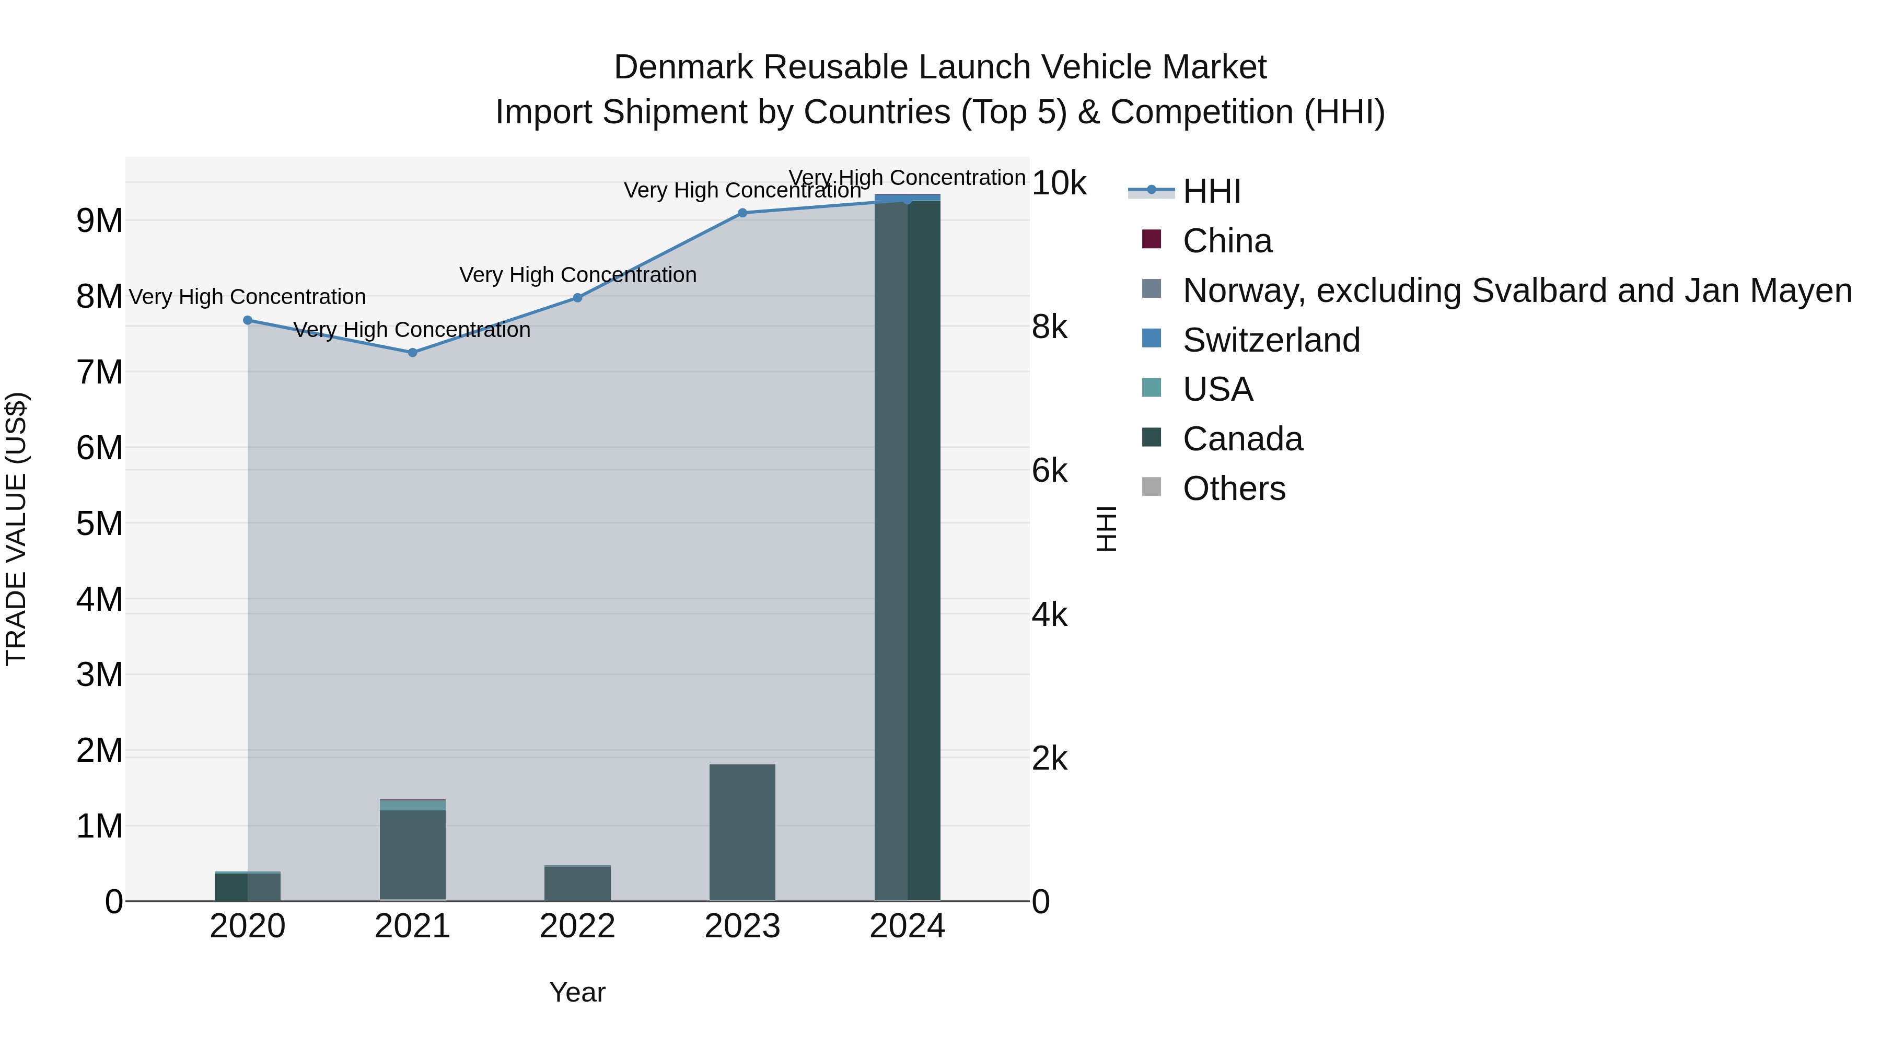Click the Very High Concentration label above 2022
This screenshot has width=1881, height=1058.
pyautogui.click(x=577, y=275)
